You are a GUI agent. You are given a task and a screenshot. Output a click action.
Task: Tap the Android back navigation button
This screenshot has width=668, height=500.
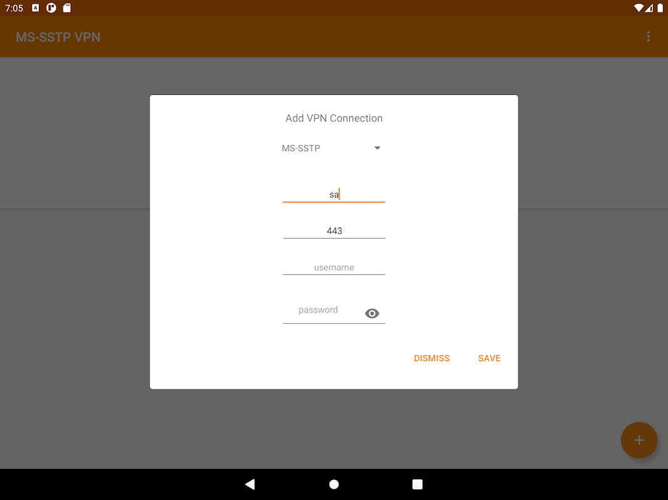tap(250, 484)
